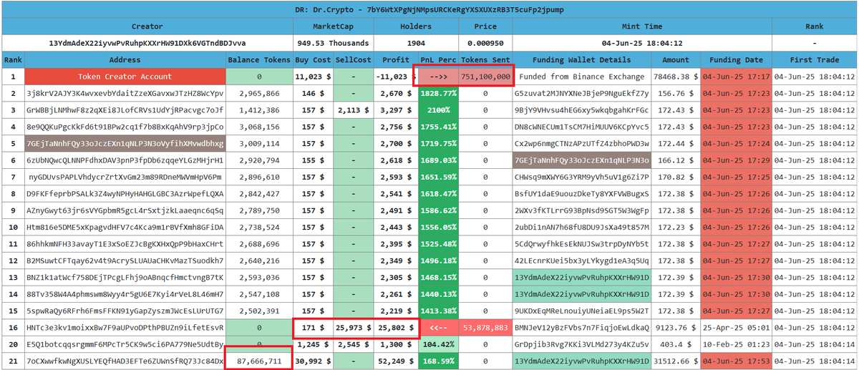Click the First Trade column header
Image resolution: width=859 pixels, height=370 pixels.
click(x=815, y=59)
